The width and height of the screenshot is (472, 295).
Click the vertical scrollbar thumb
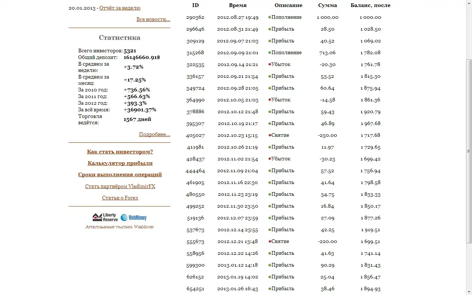pyautogui.click(x=469, y=151)
